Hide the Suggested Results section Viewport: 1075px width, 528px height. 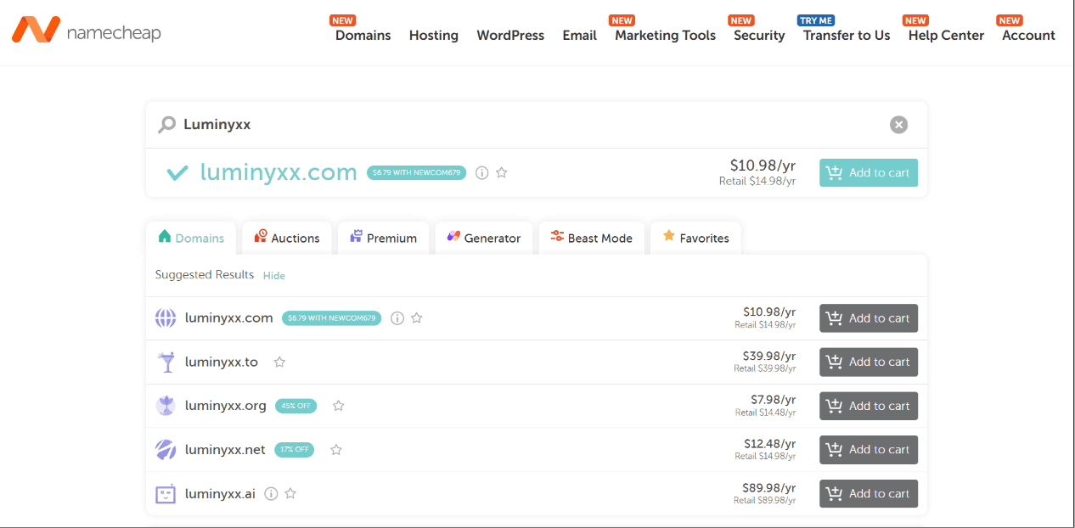click(274, 276)
